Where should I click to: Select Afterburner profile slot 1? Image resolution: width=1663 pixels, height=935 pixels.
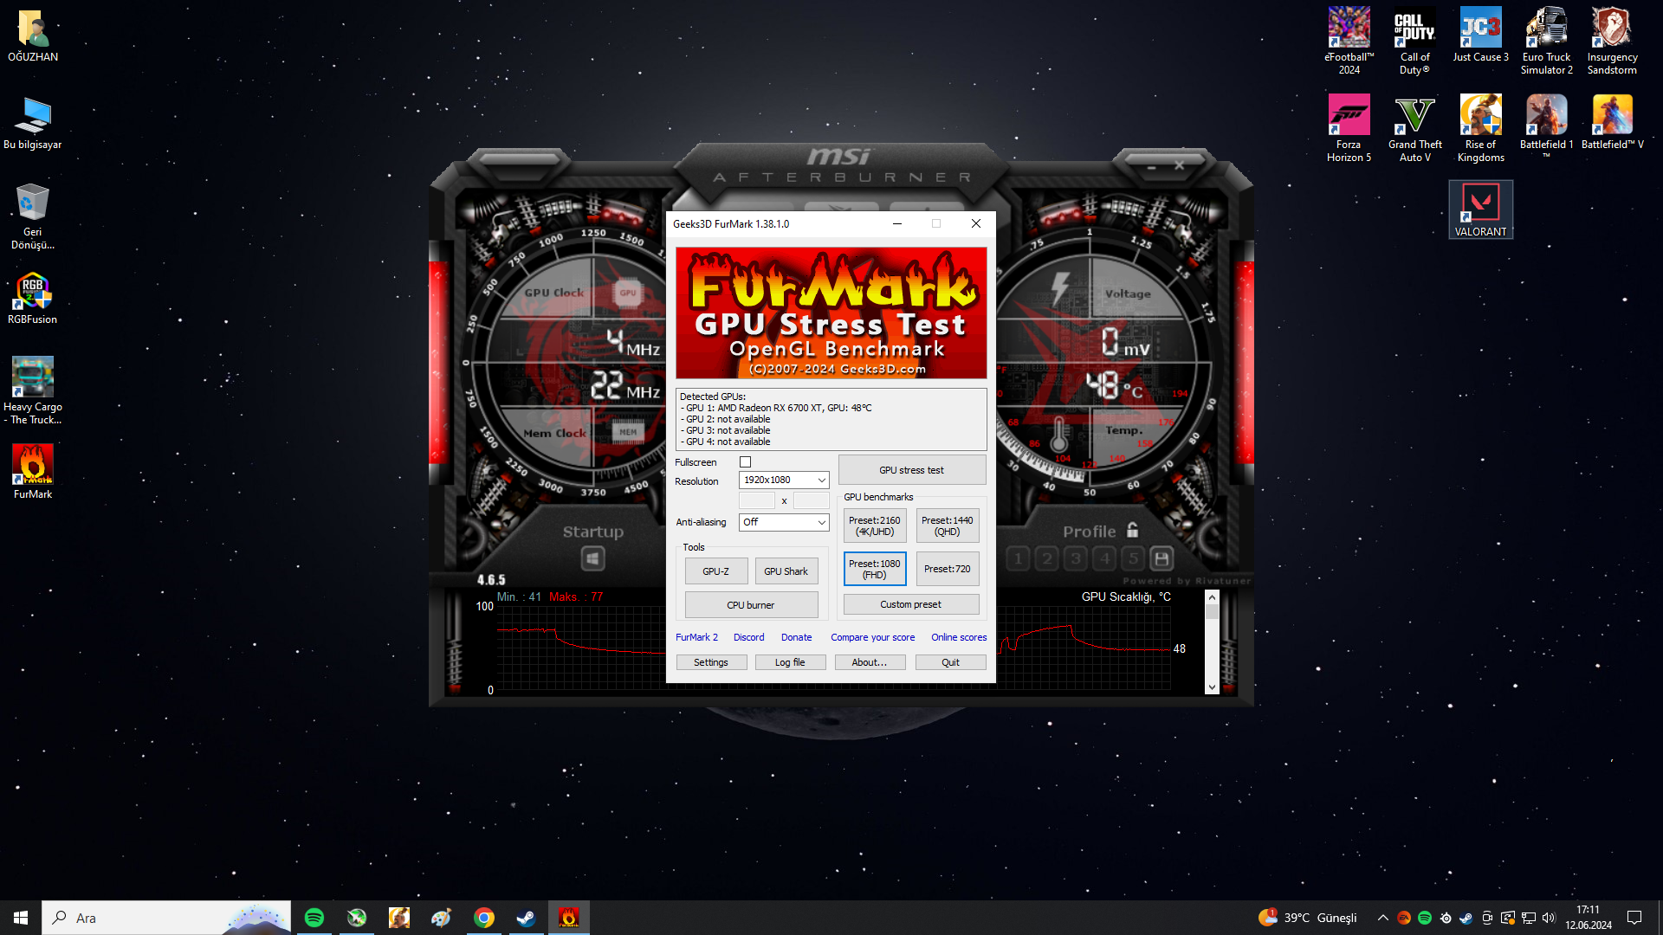pos(1019,559)
